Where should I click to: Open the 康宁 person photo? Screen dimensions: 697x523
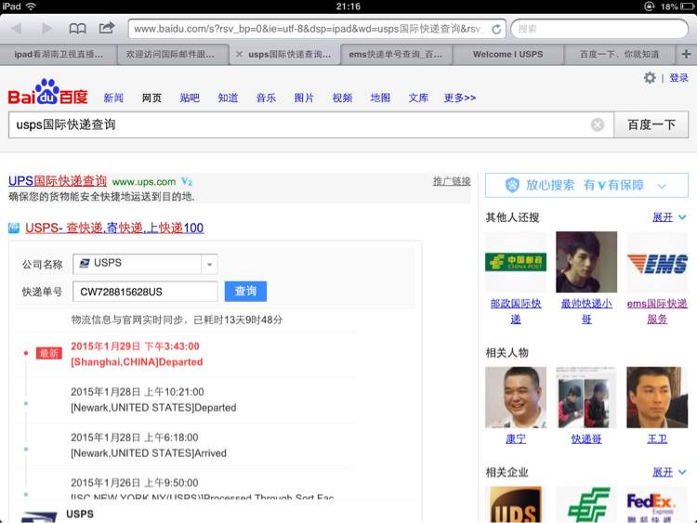516,398
